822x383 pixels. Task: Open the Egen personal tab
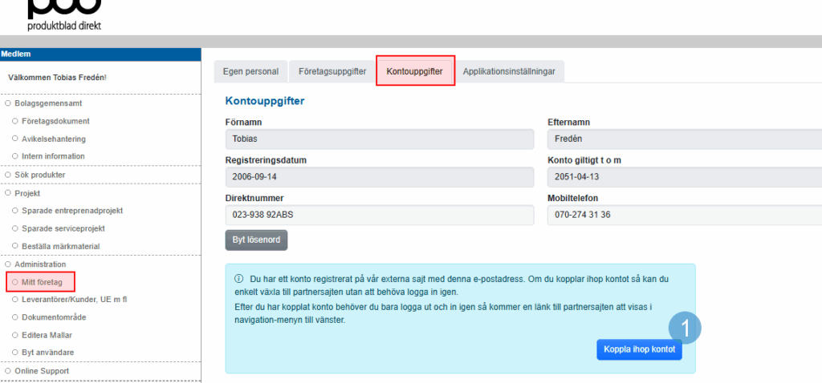pyautogui.click(x=250, y=71)
